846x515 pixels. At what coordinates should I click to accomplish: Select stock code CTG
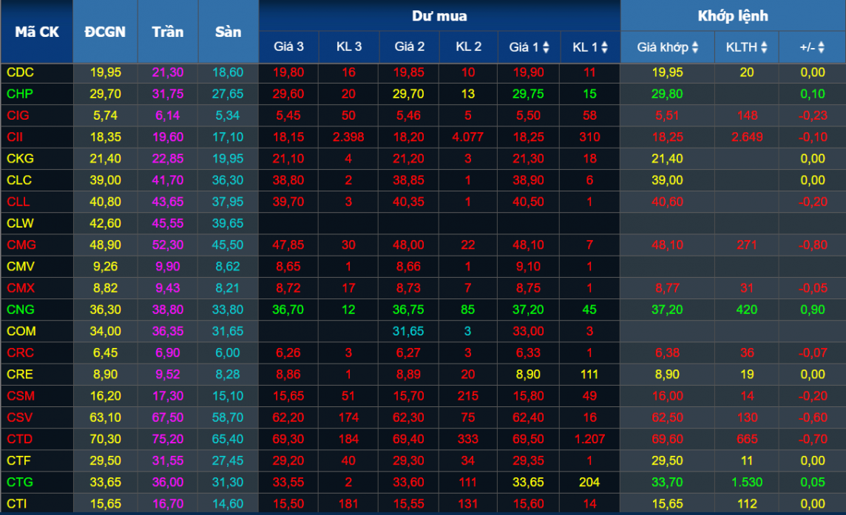click(x=20, y=482)
